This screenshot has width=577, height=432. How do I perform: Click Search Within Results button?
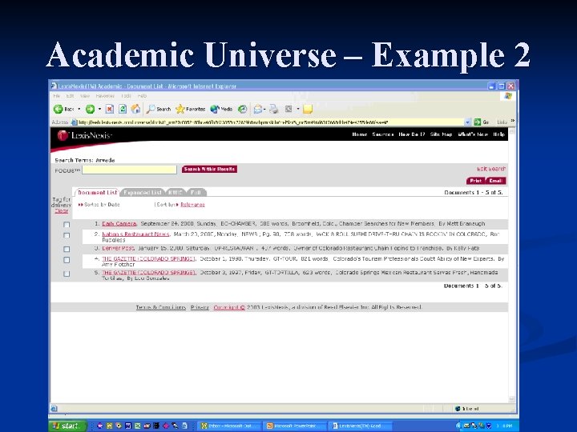point(209,169)
